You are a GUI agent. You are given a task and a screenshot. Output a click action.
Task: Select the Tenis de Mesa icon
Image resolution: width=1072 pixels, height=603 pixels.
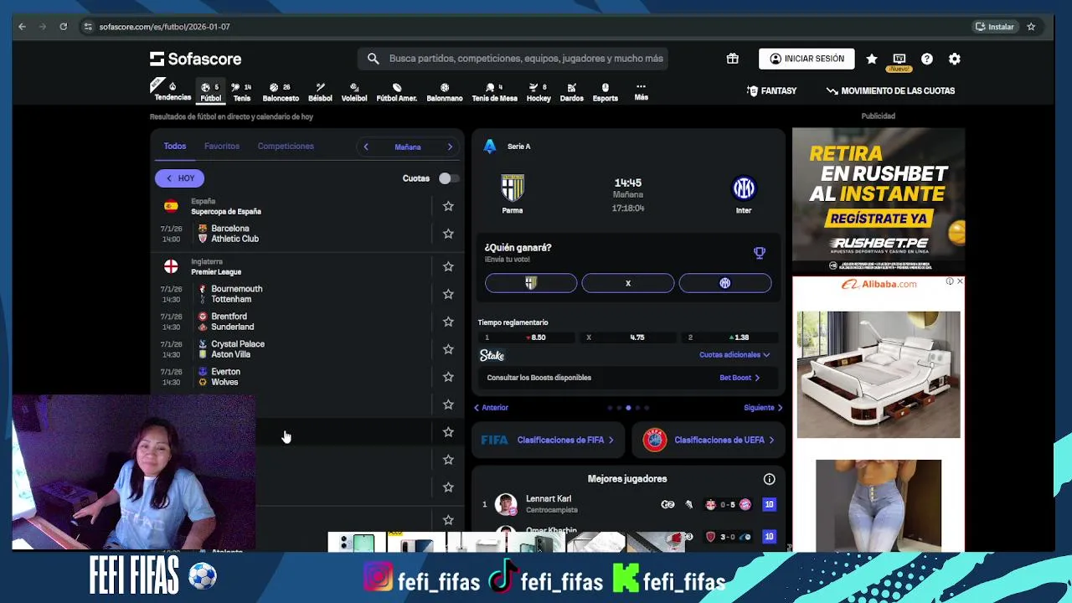point(494,91)
